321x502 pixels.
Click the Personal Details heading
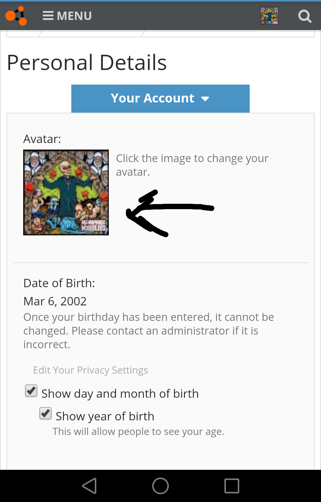87,63
